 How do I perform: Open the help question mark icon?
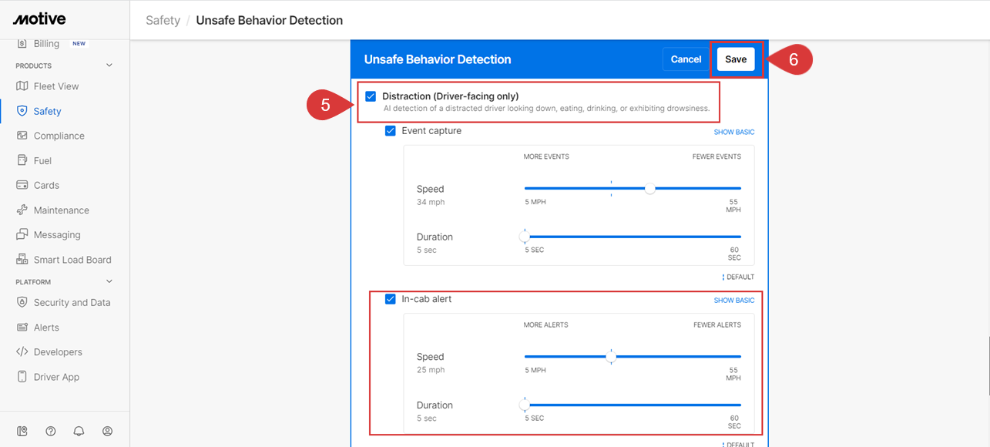pyautogui.click(x=51, y=431)
